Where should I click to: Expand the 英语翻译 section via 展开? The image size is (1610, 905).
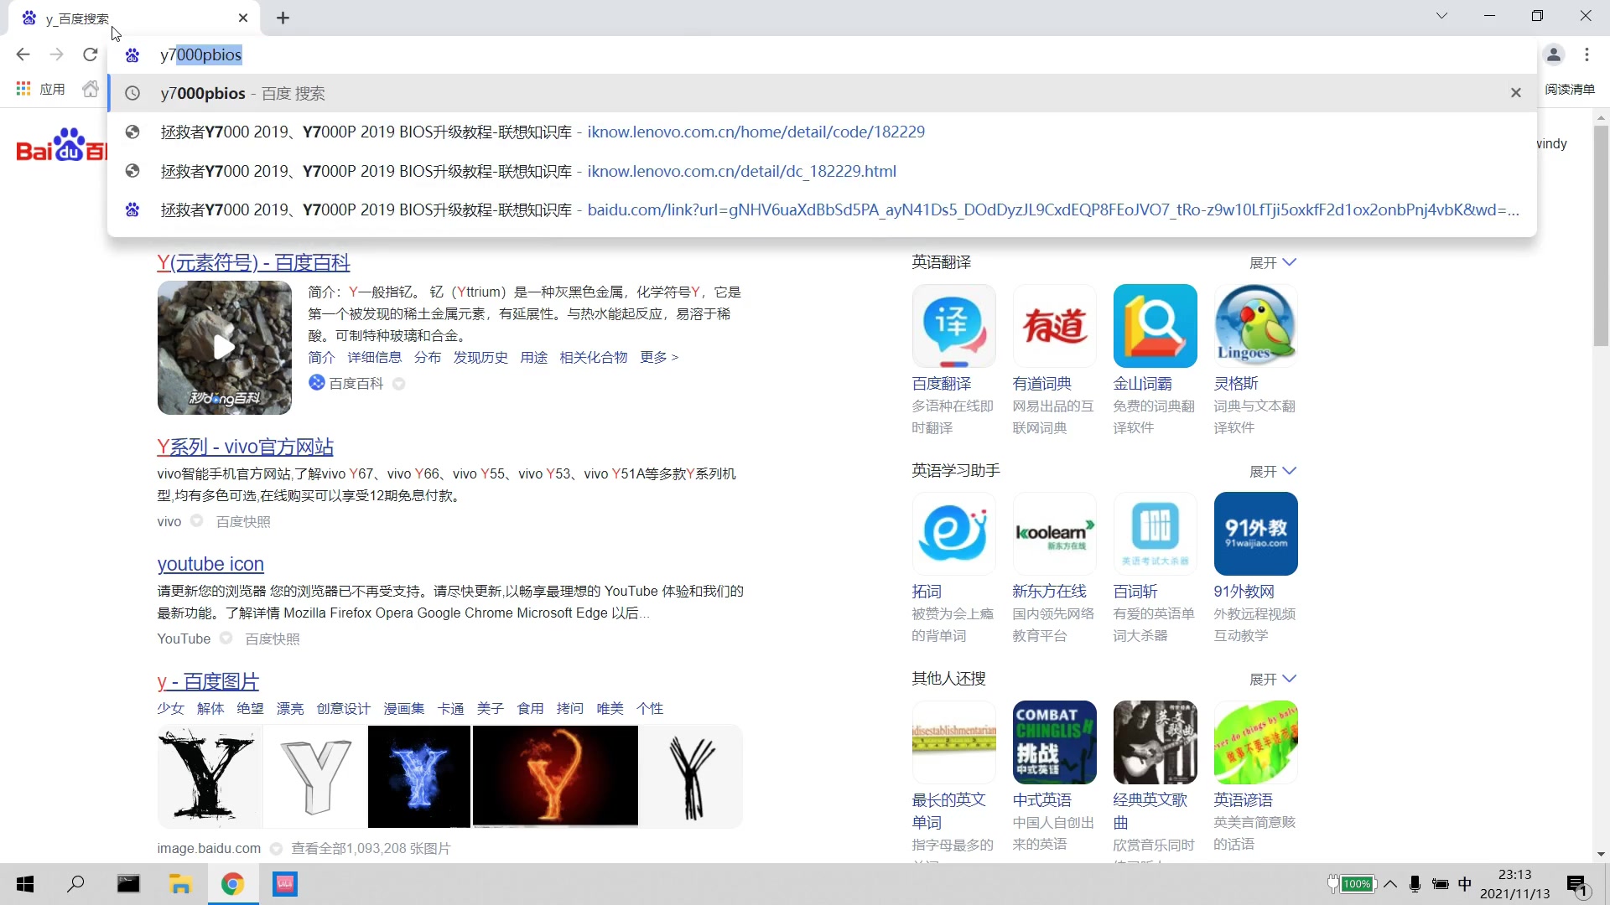1270,262
